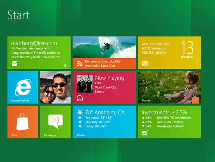The width and height of the screenshot is (215, 162).
Task: Click the down arrow beside 1.4%
Action: coord(143,126)
